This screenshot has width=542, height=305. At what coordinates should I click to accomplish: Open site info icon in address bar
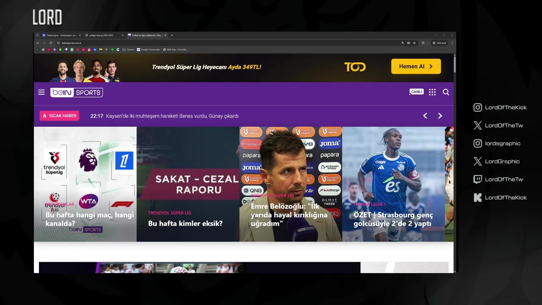(x=58, y=43)
